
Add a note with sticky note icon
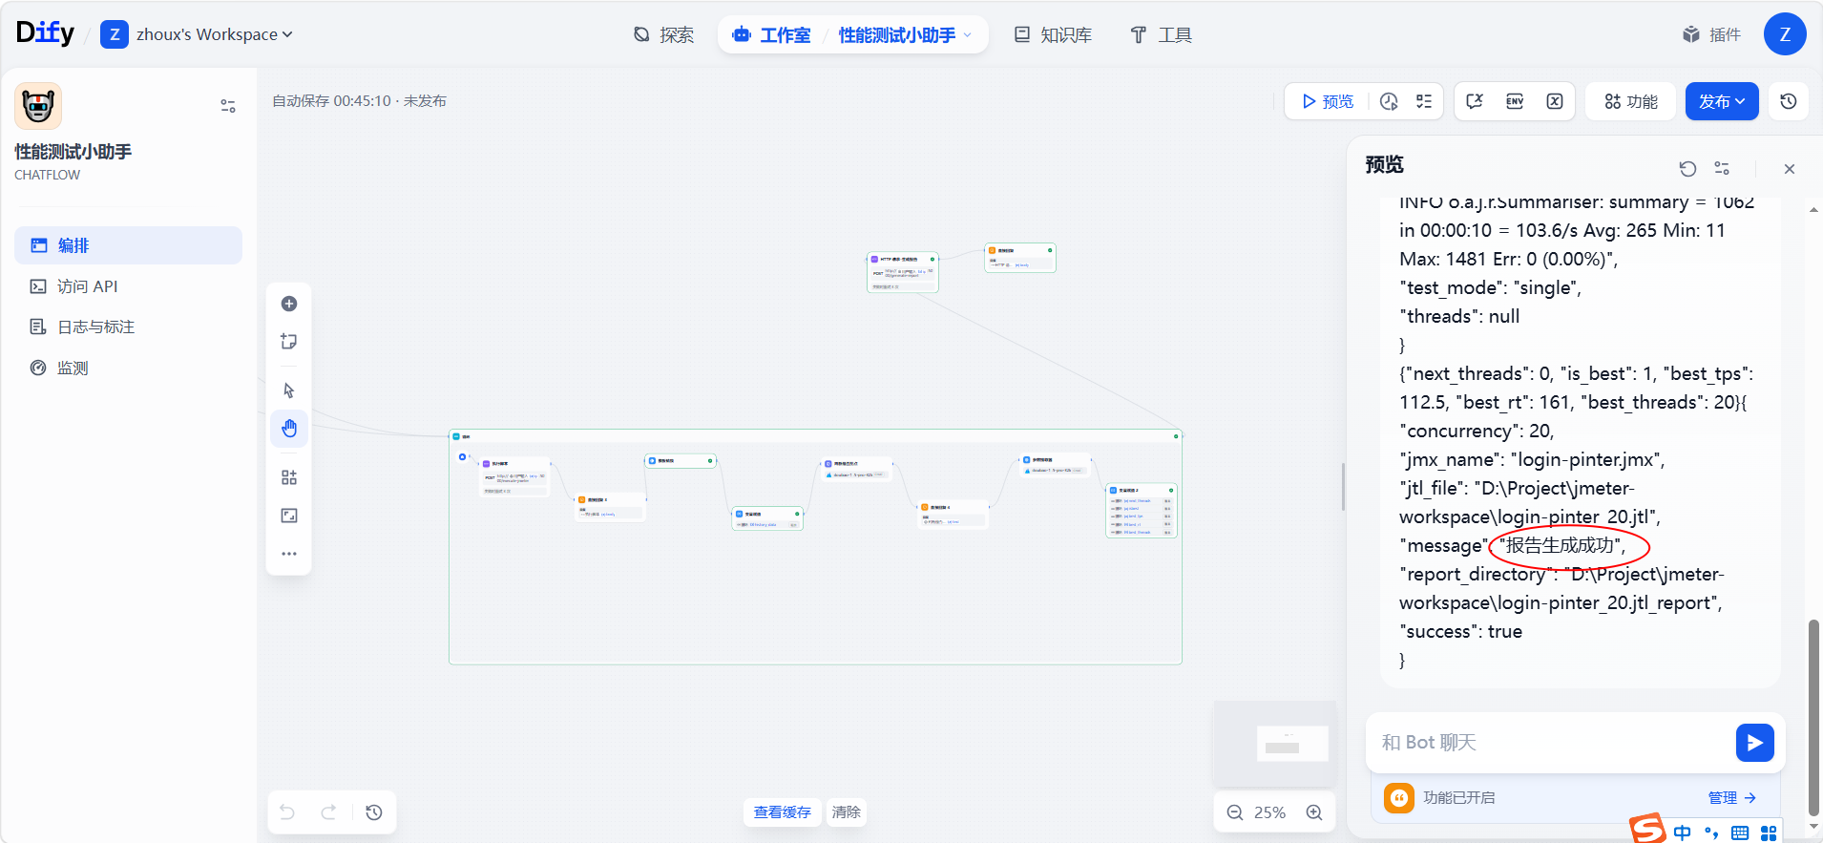coord(289,342)
